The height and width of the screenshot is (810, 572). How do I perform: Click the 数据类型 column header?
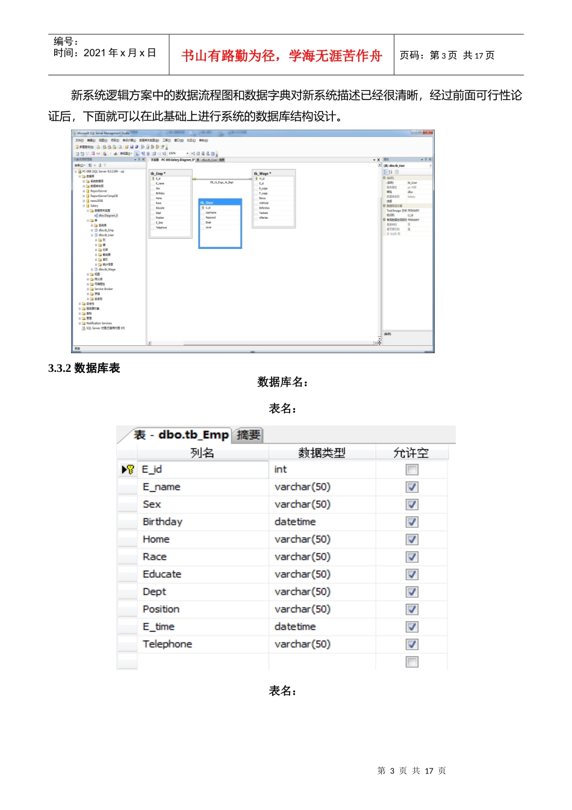(x=322, y=453)
